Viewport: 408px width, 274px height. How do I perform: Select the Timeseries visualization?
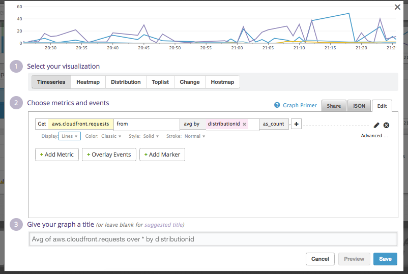coord(51,82)
